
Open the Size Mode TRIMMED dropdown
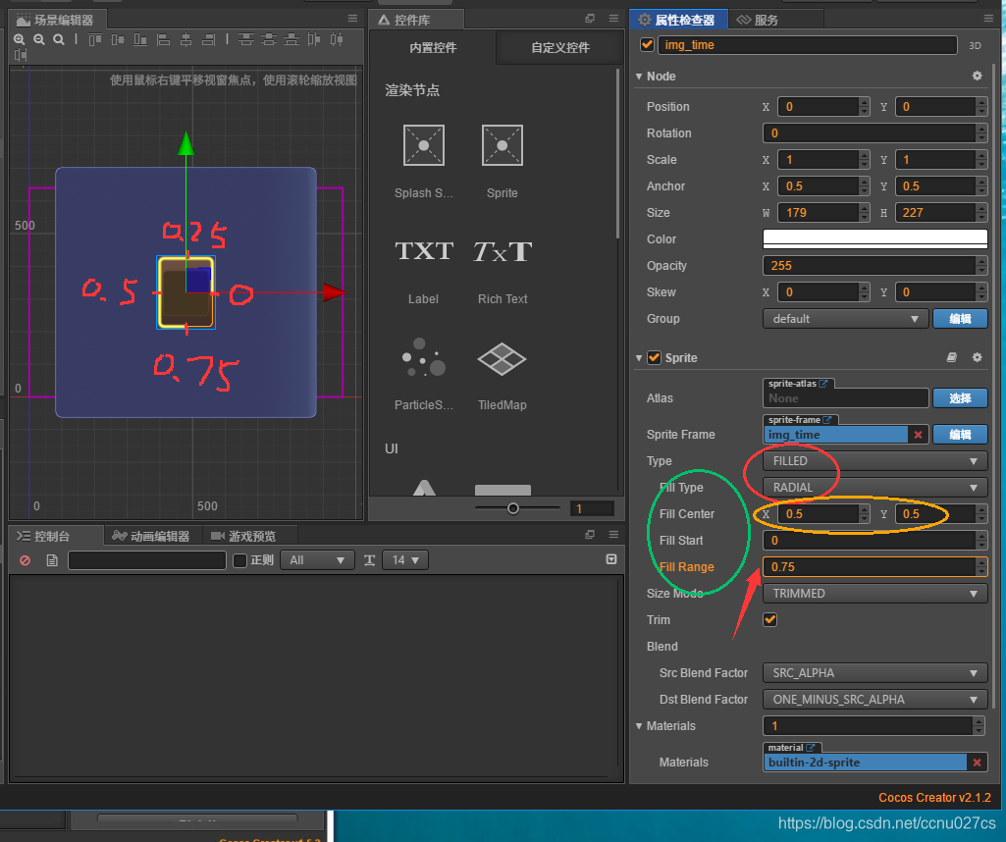875,593
